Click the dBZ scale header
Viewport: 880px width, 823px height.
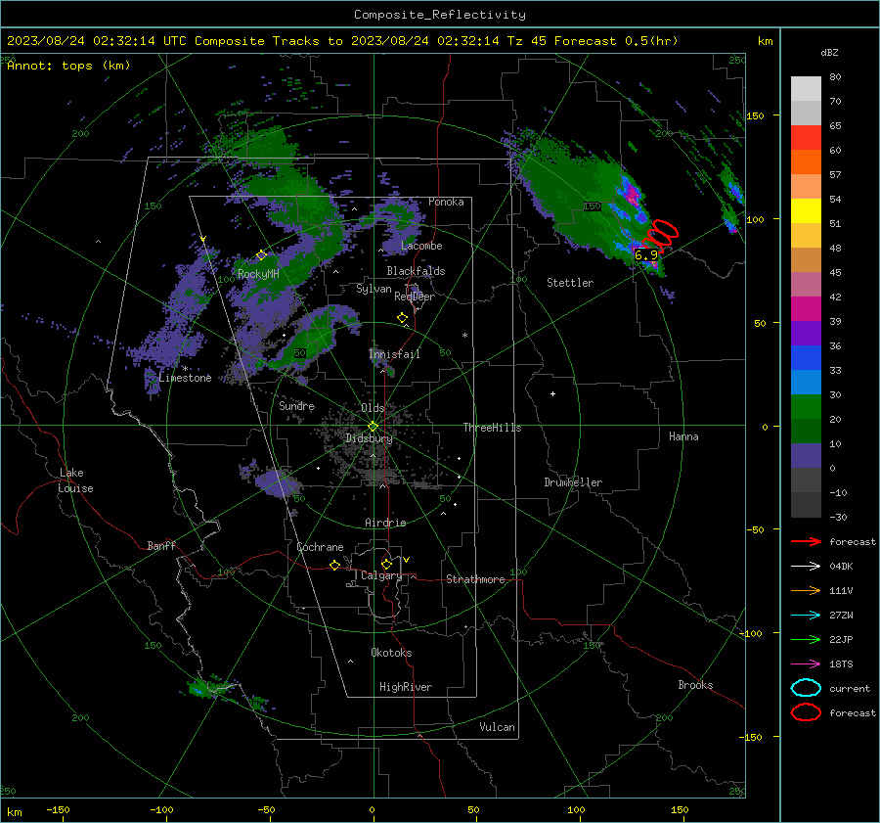[x=829, y=53]
